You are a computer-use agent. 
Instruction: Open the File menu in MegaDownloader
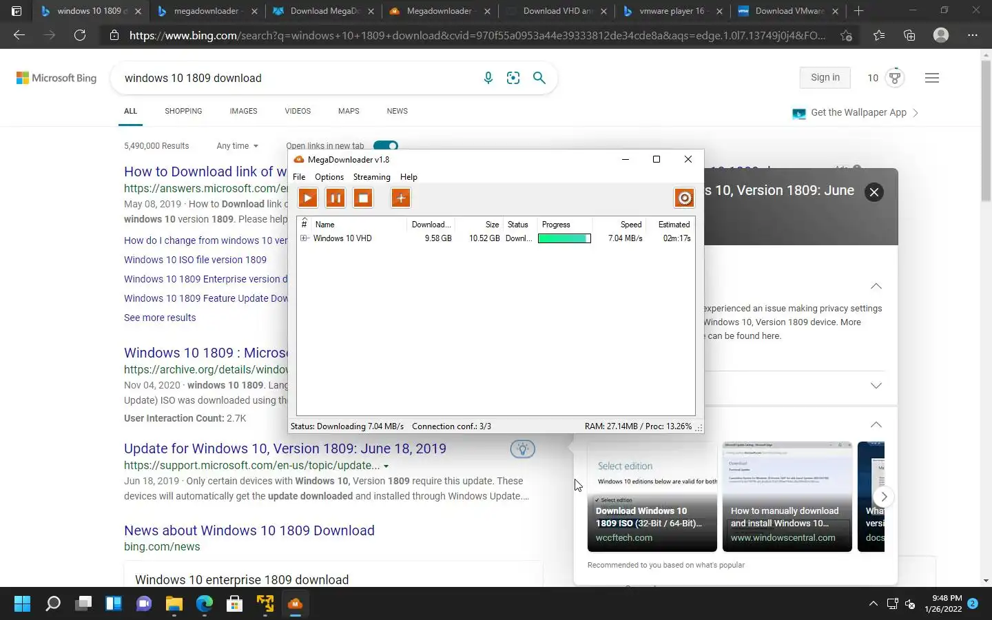(x=299, y=177)
